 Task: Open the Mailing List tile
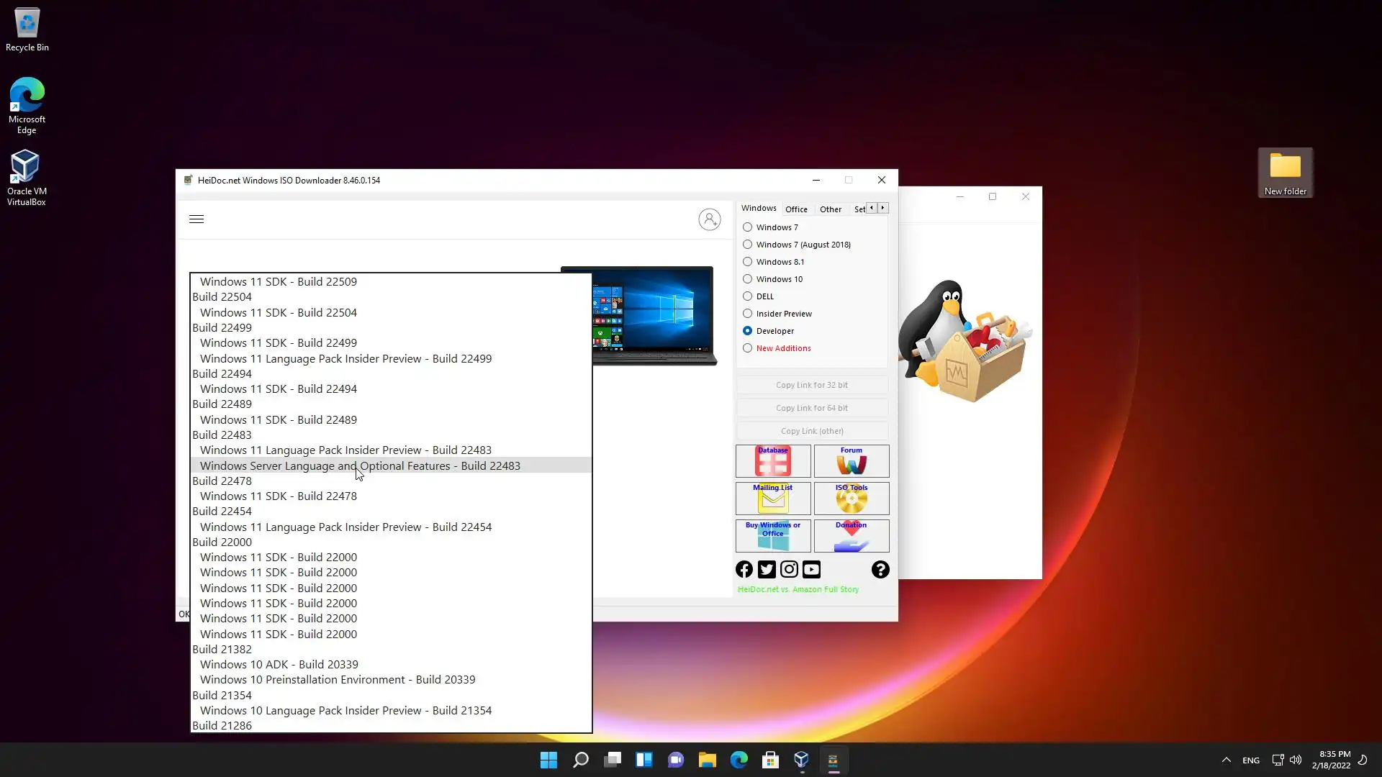[773, 499]
